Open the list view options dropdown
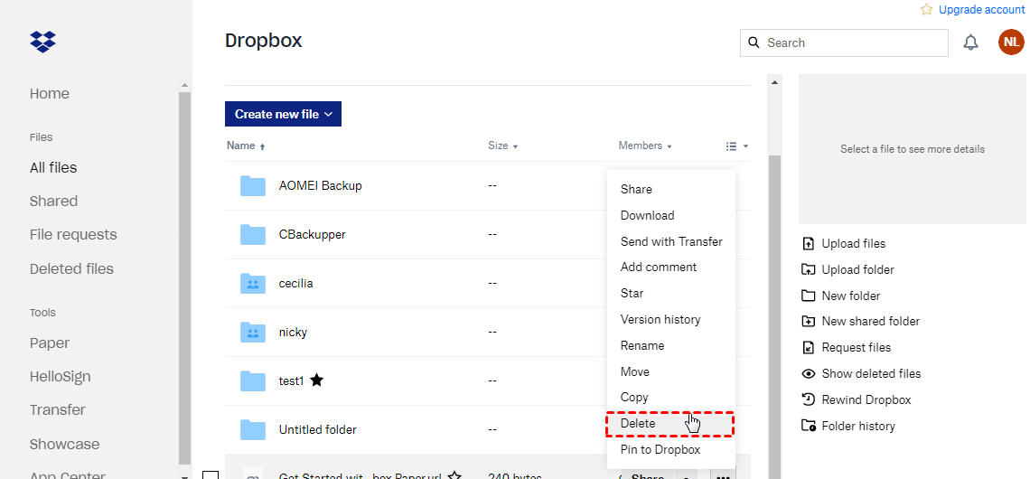The image size is (1030, 479). 736,146
